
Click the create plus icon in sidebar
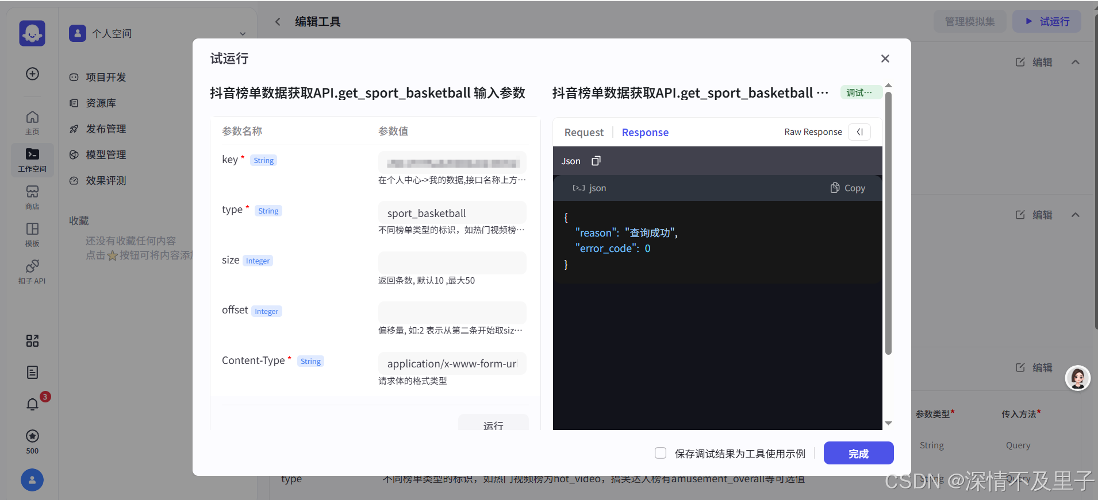coord(33,73)
